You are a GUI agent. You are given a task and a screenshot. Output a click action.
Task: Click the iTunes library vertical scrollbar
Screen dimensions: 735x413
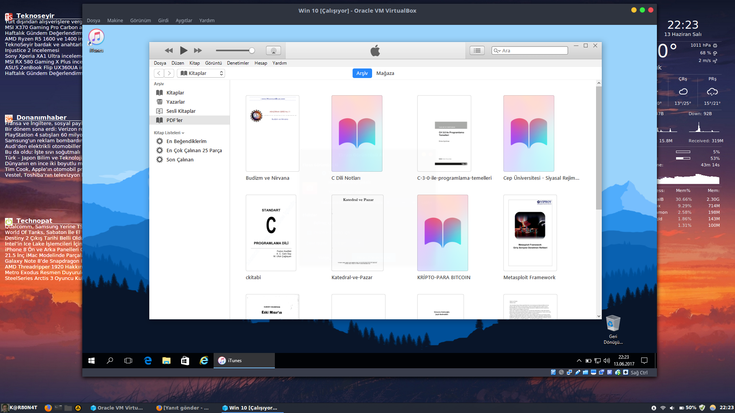(599, 148)
